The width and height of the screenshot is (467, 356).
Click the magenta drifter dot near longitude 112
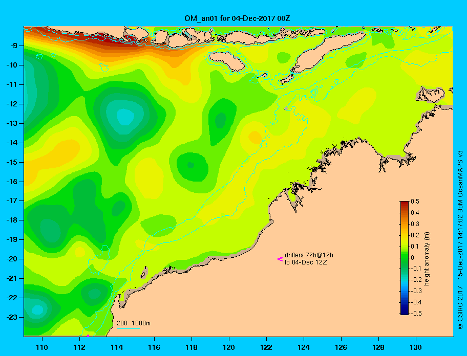click(88, 336)
